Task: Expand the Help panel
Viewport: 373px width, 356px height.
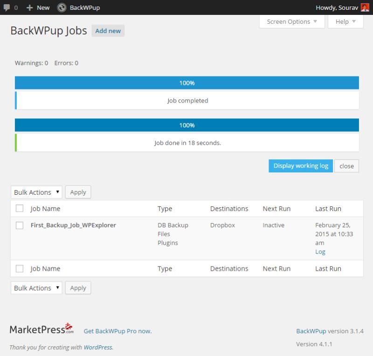Action: pyautogui.click(x=345, y=21)
